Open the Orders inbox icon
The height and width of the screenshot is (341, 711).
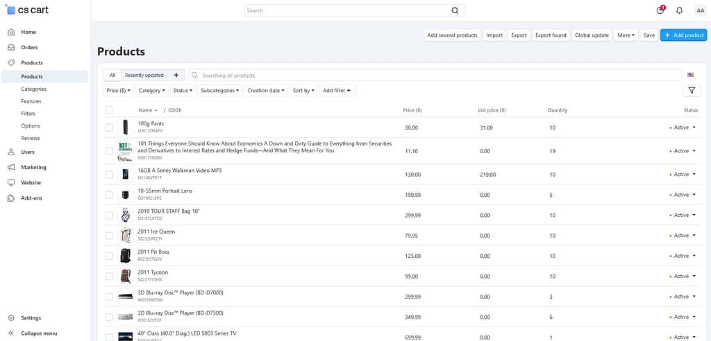pyautogui.click(x=11, y=48)
